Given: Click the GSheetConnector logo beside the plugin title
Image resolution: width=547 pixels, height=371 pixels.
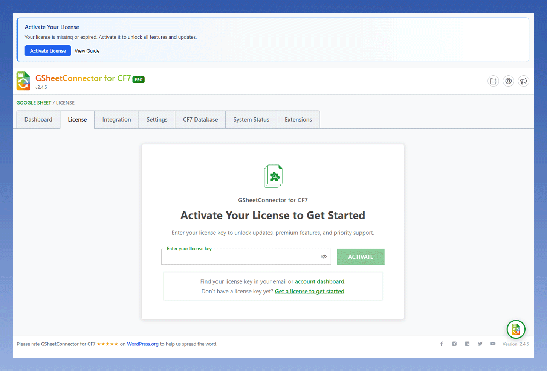Looking at the screenshot, I should (x=23, y=81).
